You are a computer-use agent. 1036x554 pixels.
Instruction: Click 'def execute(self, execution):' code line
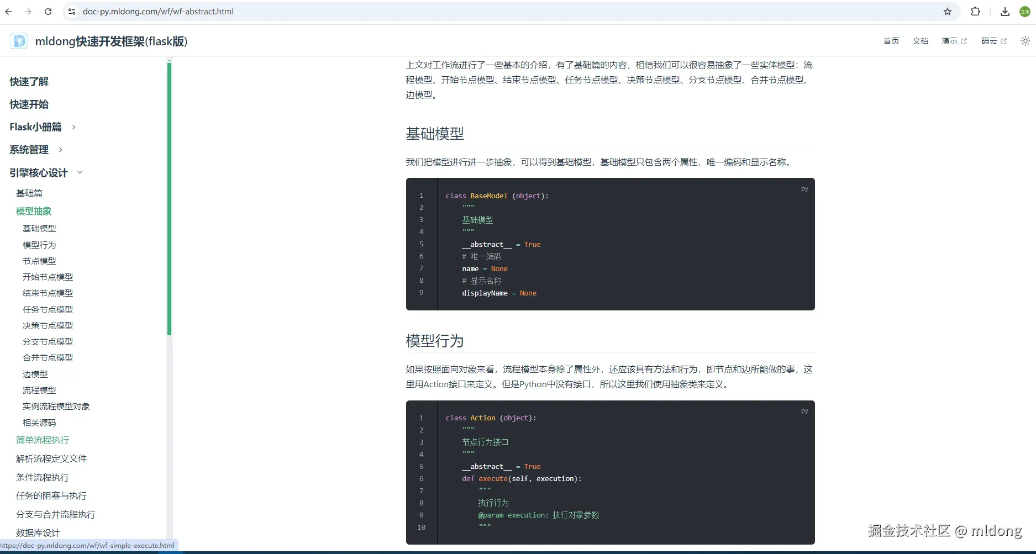(x=522, y=478)
